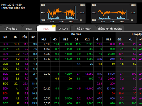Viewport: 142px width, 106px height.
Task: Click the Trần column header
Action: [x=24, y=37]
